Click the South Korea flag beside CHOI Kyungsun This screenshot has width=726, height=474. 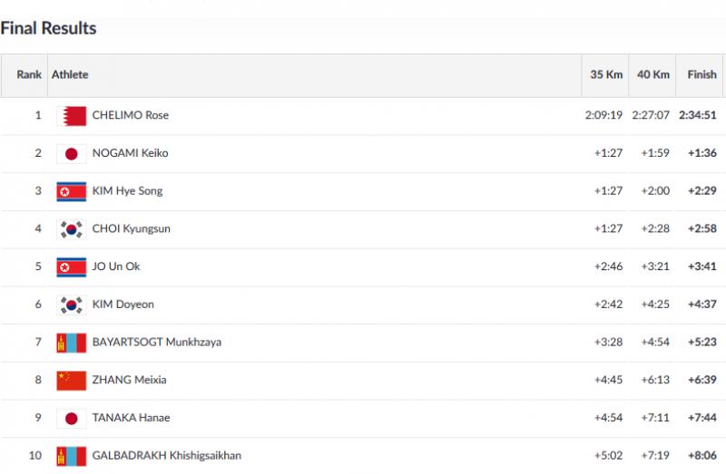pyautogui.click(x=72, y=229)
